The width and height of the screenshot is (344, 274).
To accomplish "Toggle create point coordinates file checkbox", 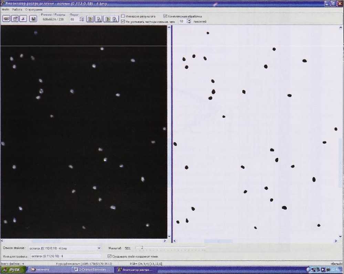I will click(x=110, y=256).
